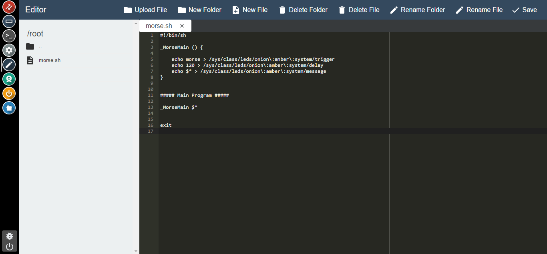This screenshot has width=547, height=254.
Task: Create a New File
Action: coord(250,10)
